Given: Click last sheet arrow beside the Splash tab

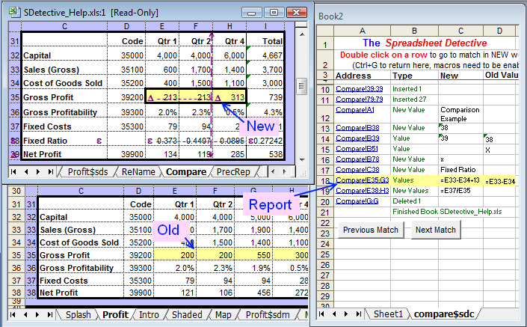Looking at the screenshot, I should [50, 315].
